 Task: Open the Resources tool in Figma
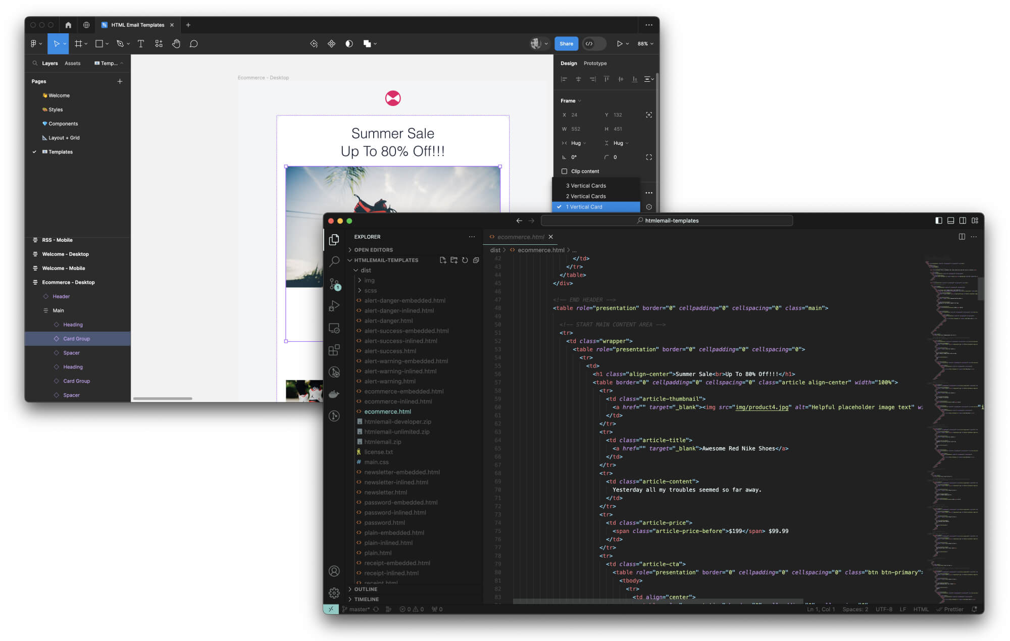[x=159, y=44]
